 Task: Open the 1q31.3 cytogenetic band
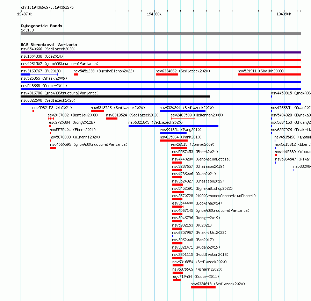[161, 34]
